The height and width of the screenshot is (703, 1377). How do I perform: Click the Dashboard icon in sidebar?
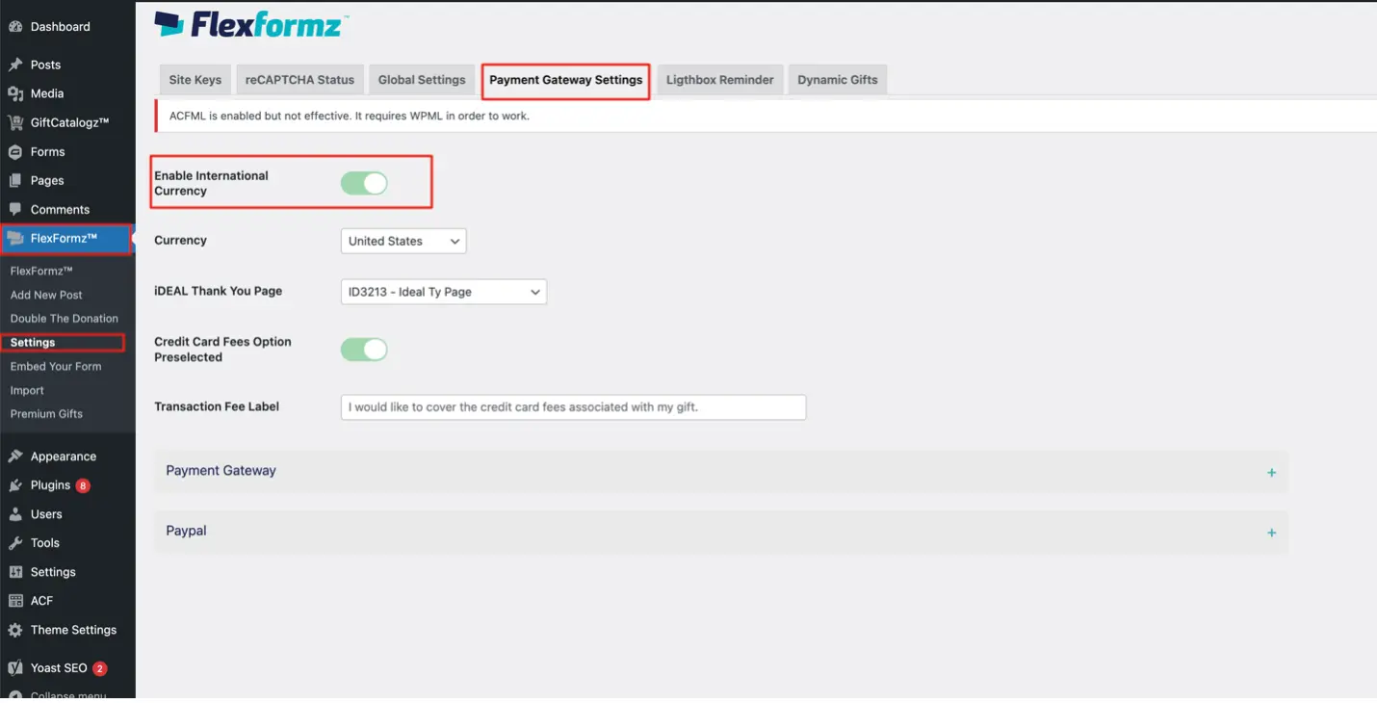click(15, 27)
